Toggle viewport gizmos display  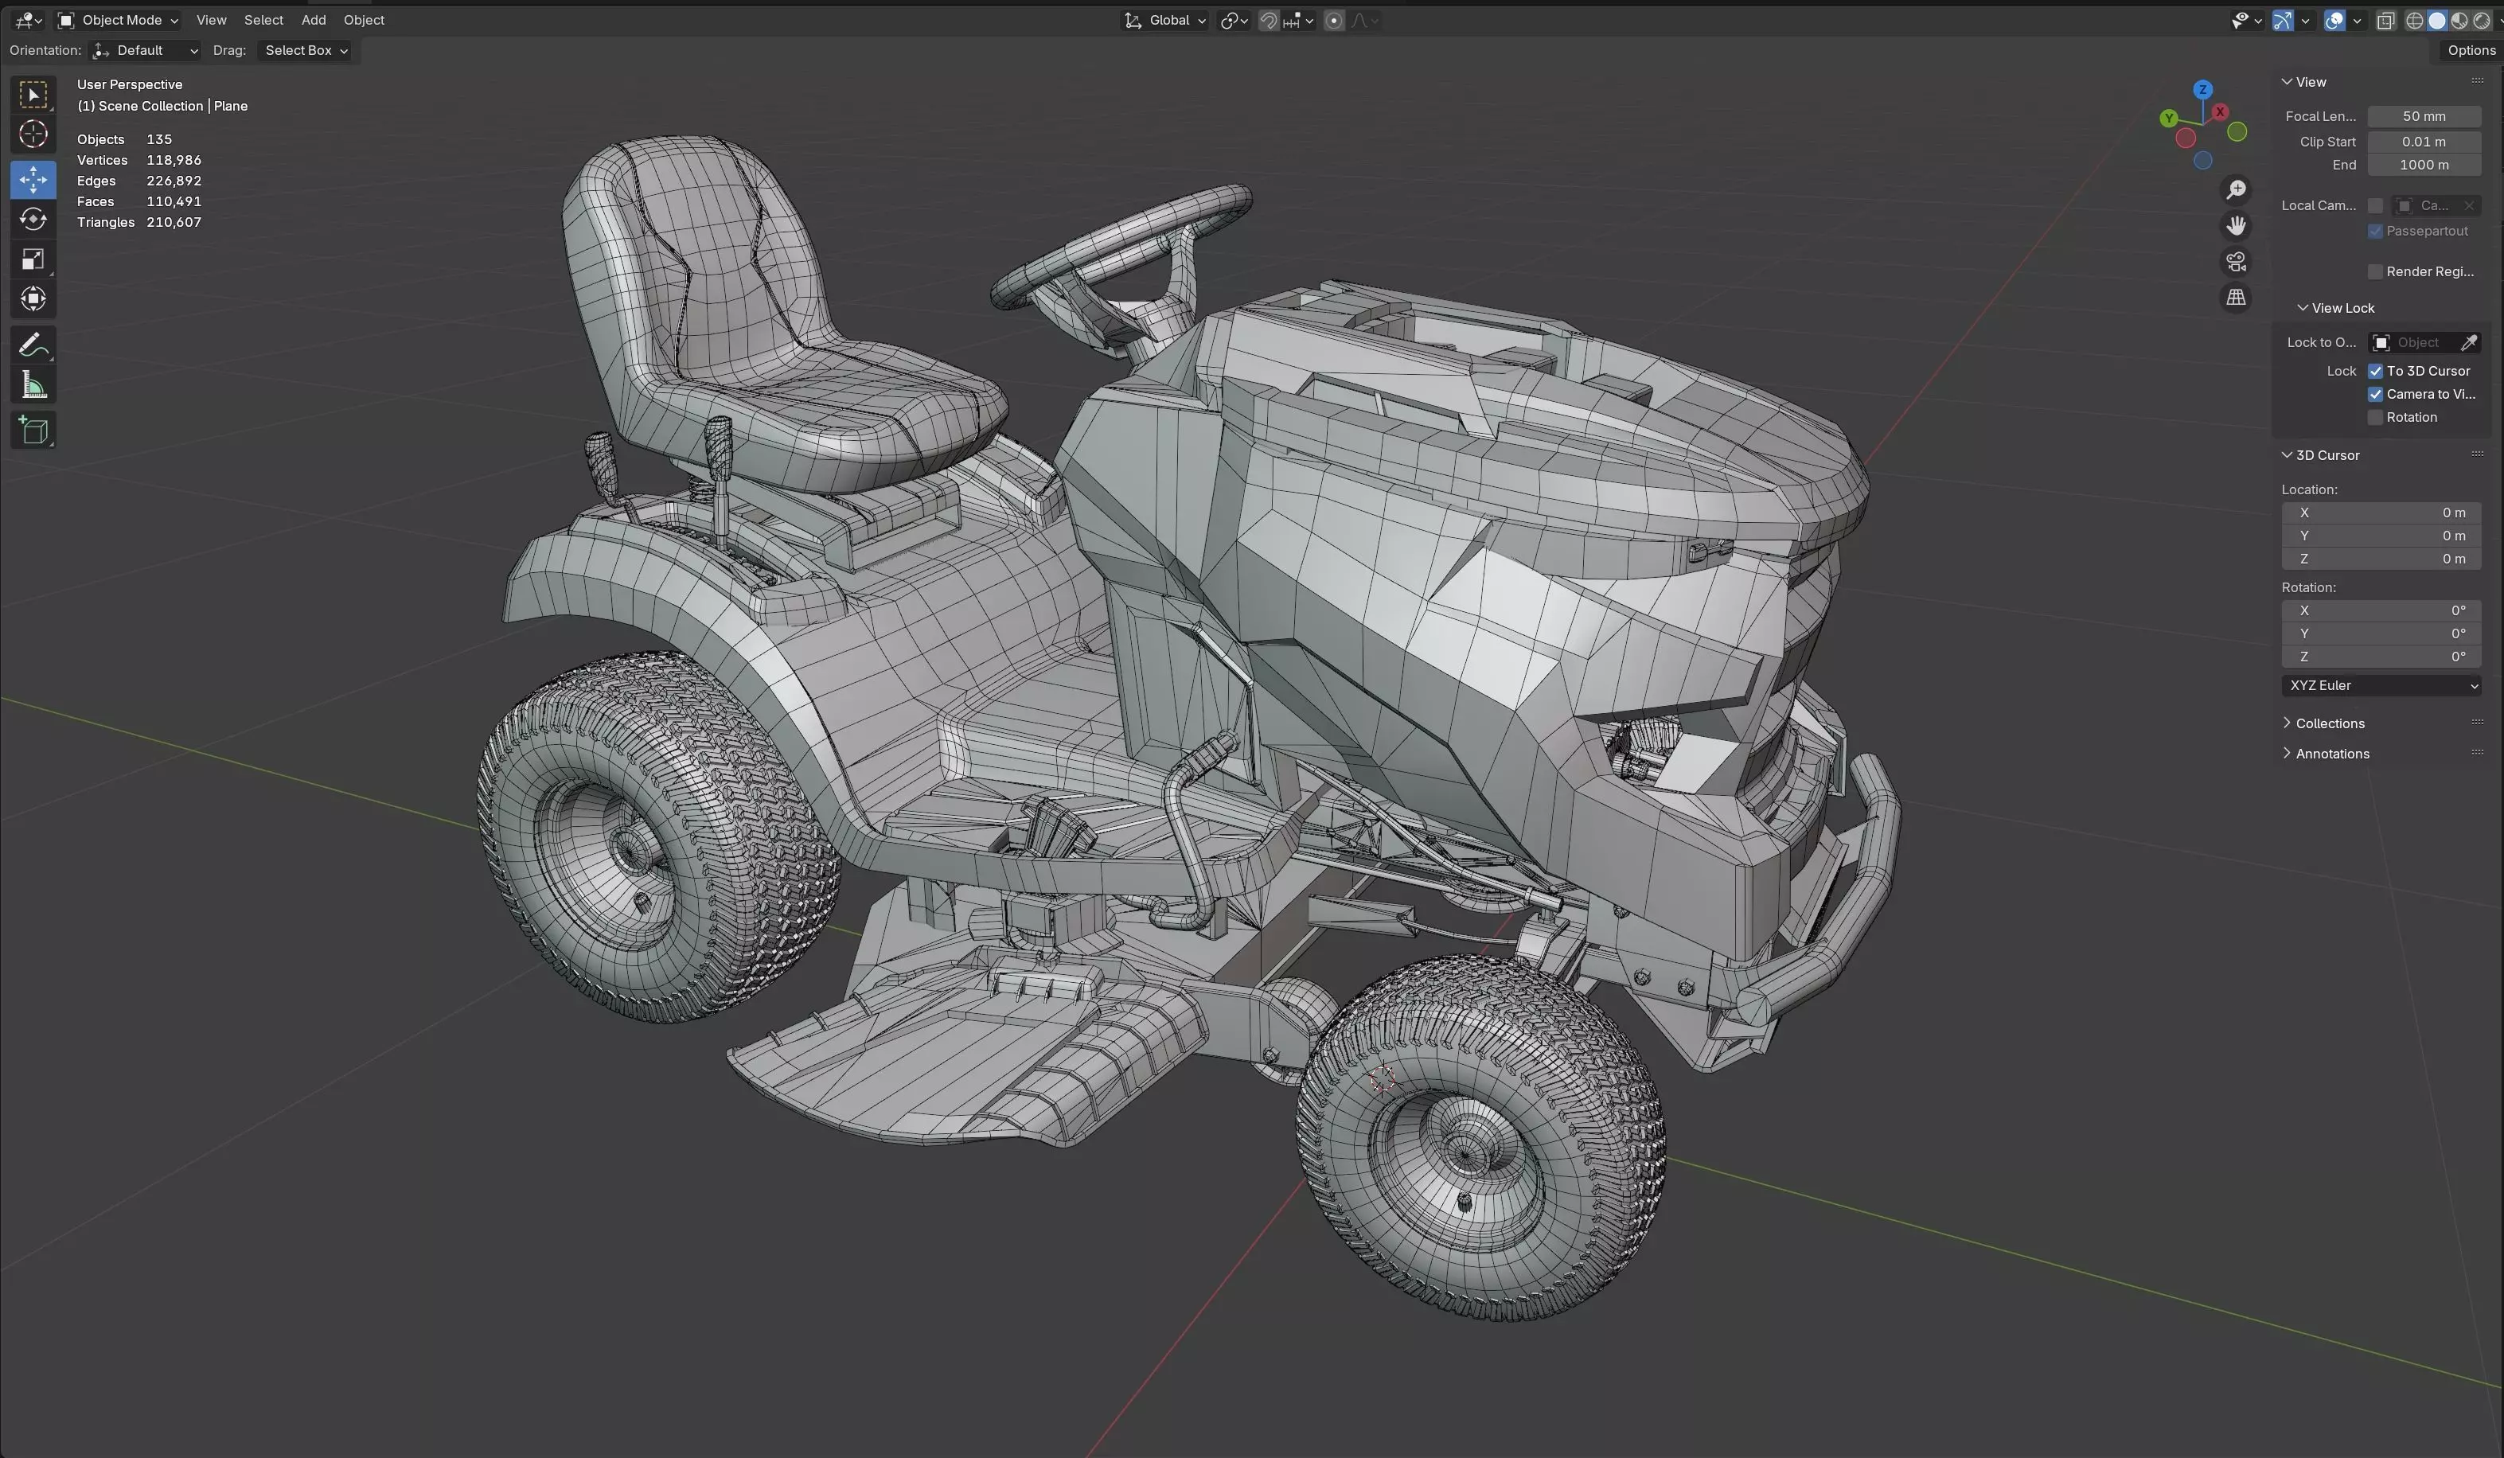[2283, 21]
